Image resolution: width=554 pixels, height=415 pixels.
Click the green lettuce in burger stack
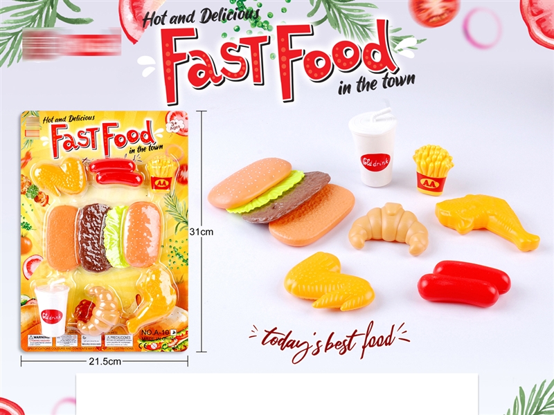pos(265,192)
